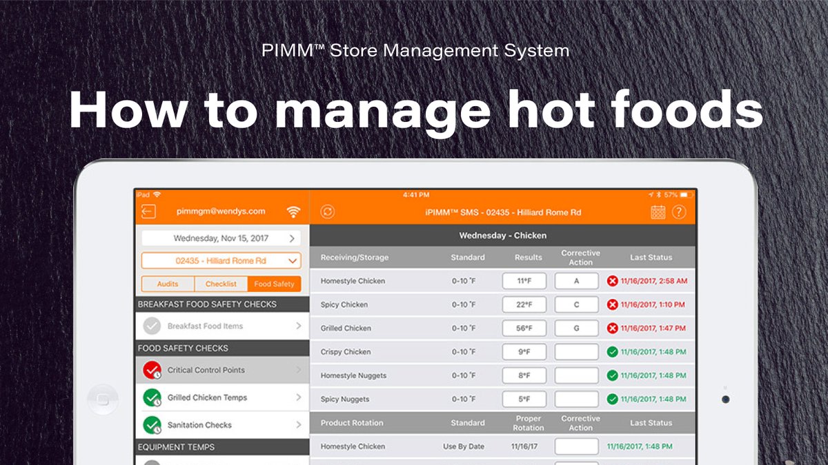Tap corrective action box in Product Rotation Homestyle Chicken
The image size is (828, 465).
click(577, 446)
